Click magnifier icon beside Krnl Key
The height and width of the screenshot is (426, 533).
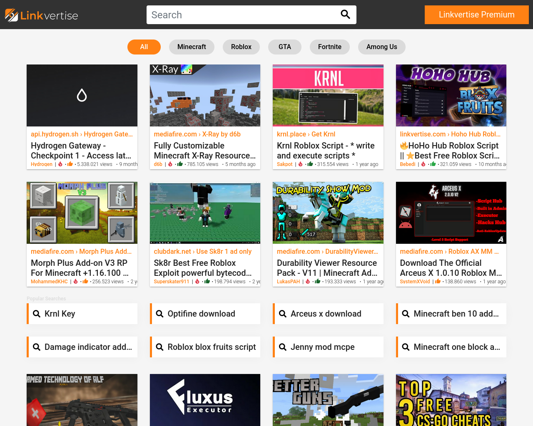tap(37, 314)
